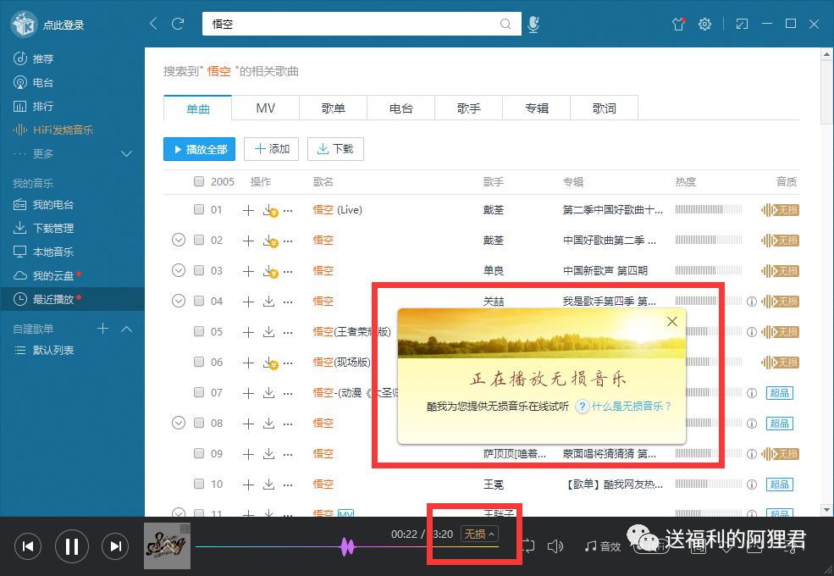
Task: Open the now-playing album cover thumbnail
Action: pos(168,546)
